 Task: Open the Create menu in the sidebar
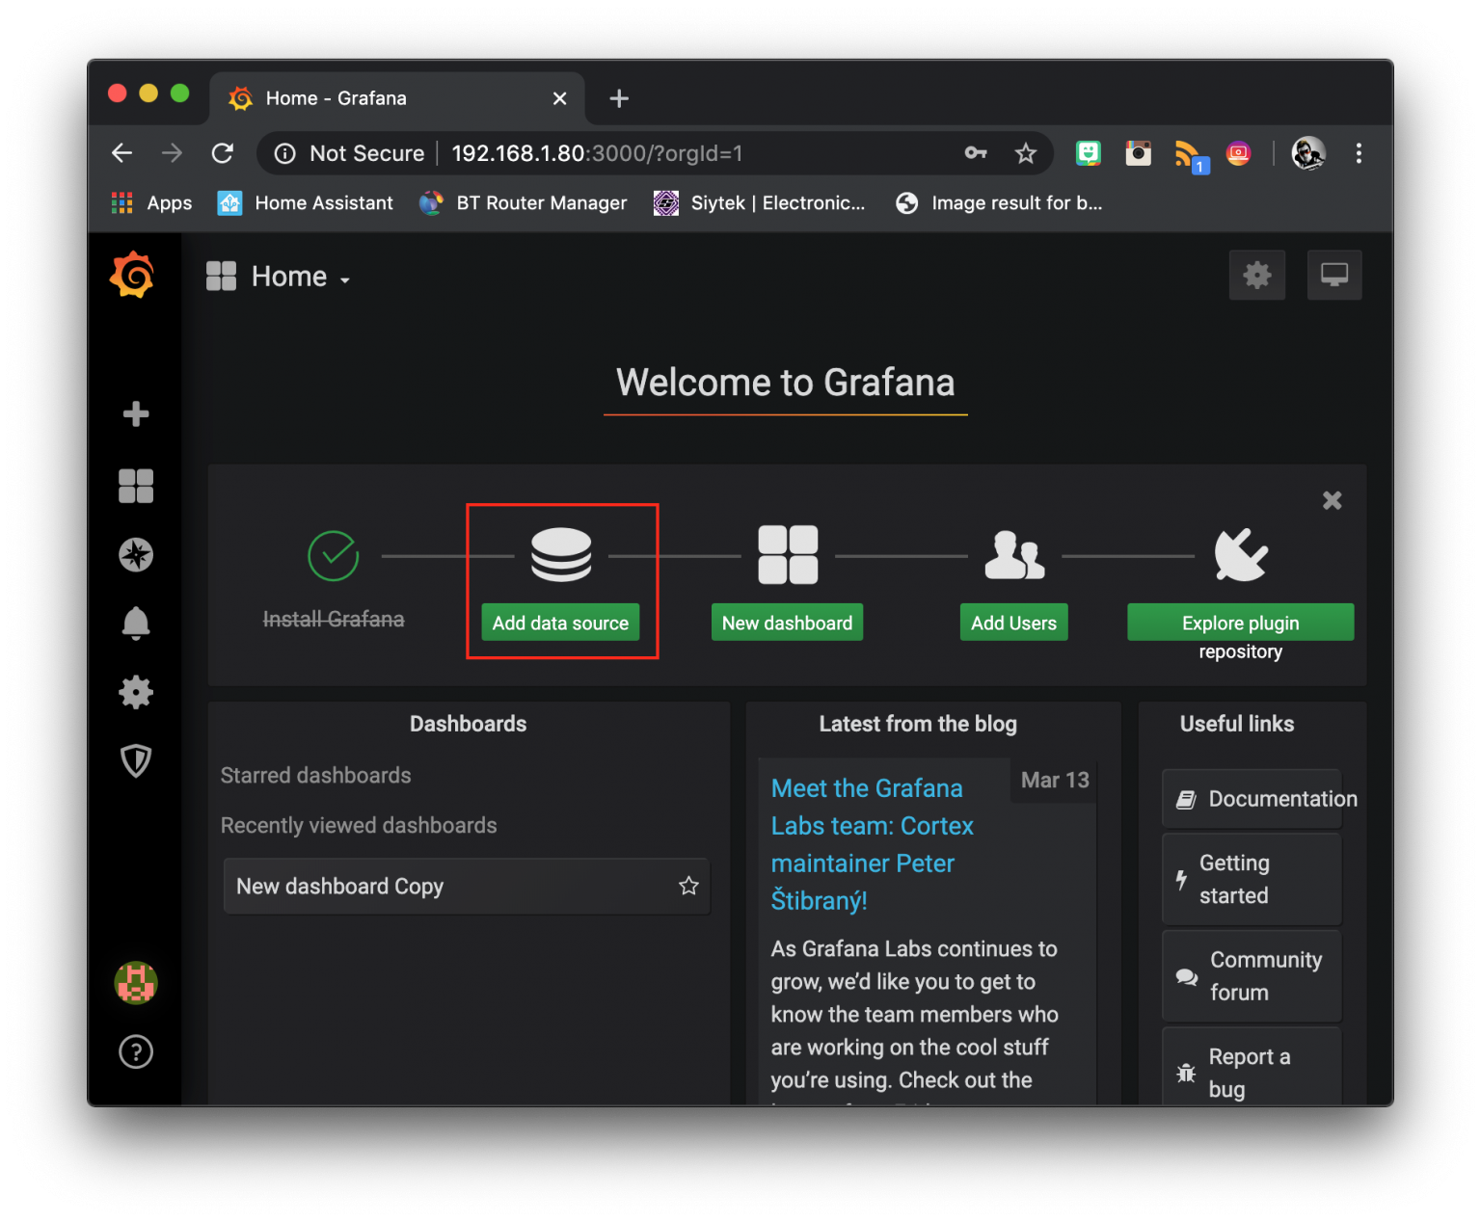135,414
